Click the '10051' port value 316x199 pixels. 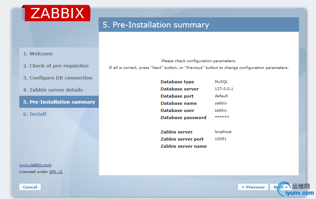tap(221, 139)
